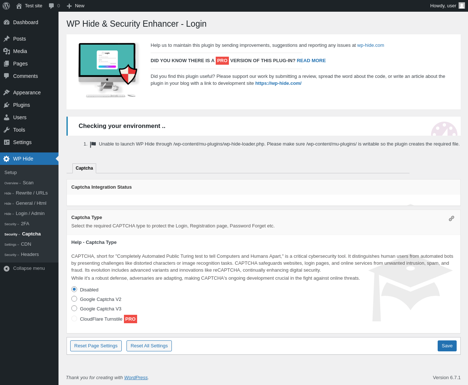Image resolution: width=468 pixels, height=385 pixels.
Task: Click Reset All Settings button
Action: tap(149, 346)
